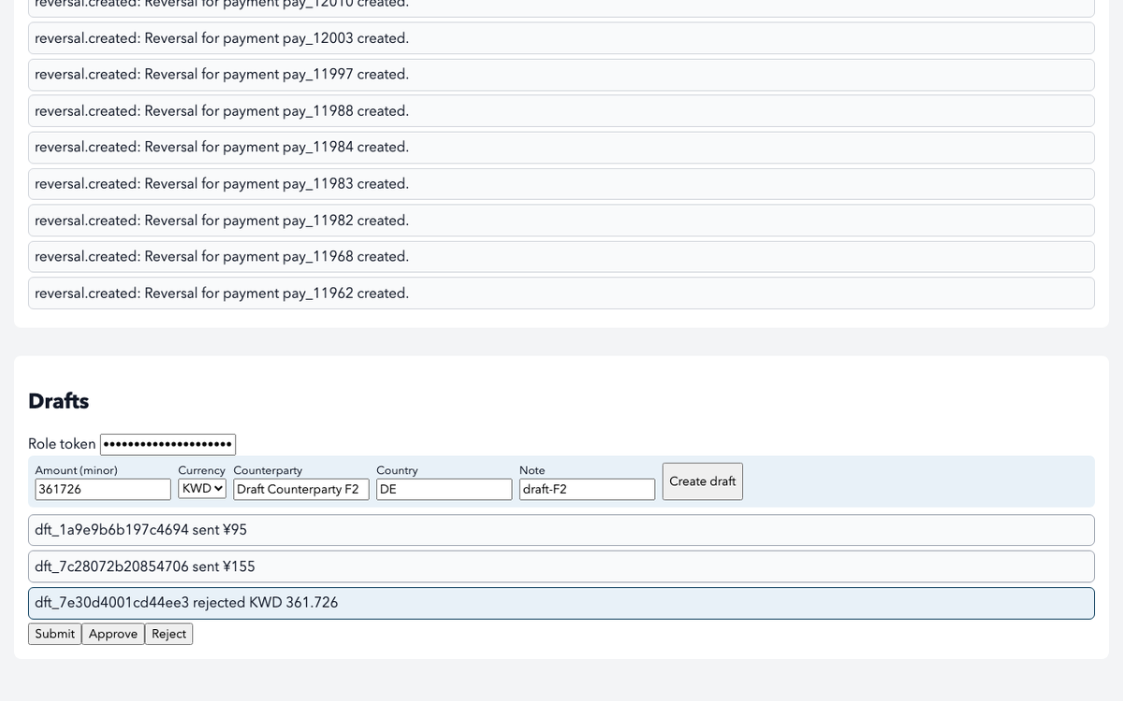Select draft dft_1a9e9b6b197c4694 sent ¥95
The image size is (1123, 701).
pos(561,530)
